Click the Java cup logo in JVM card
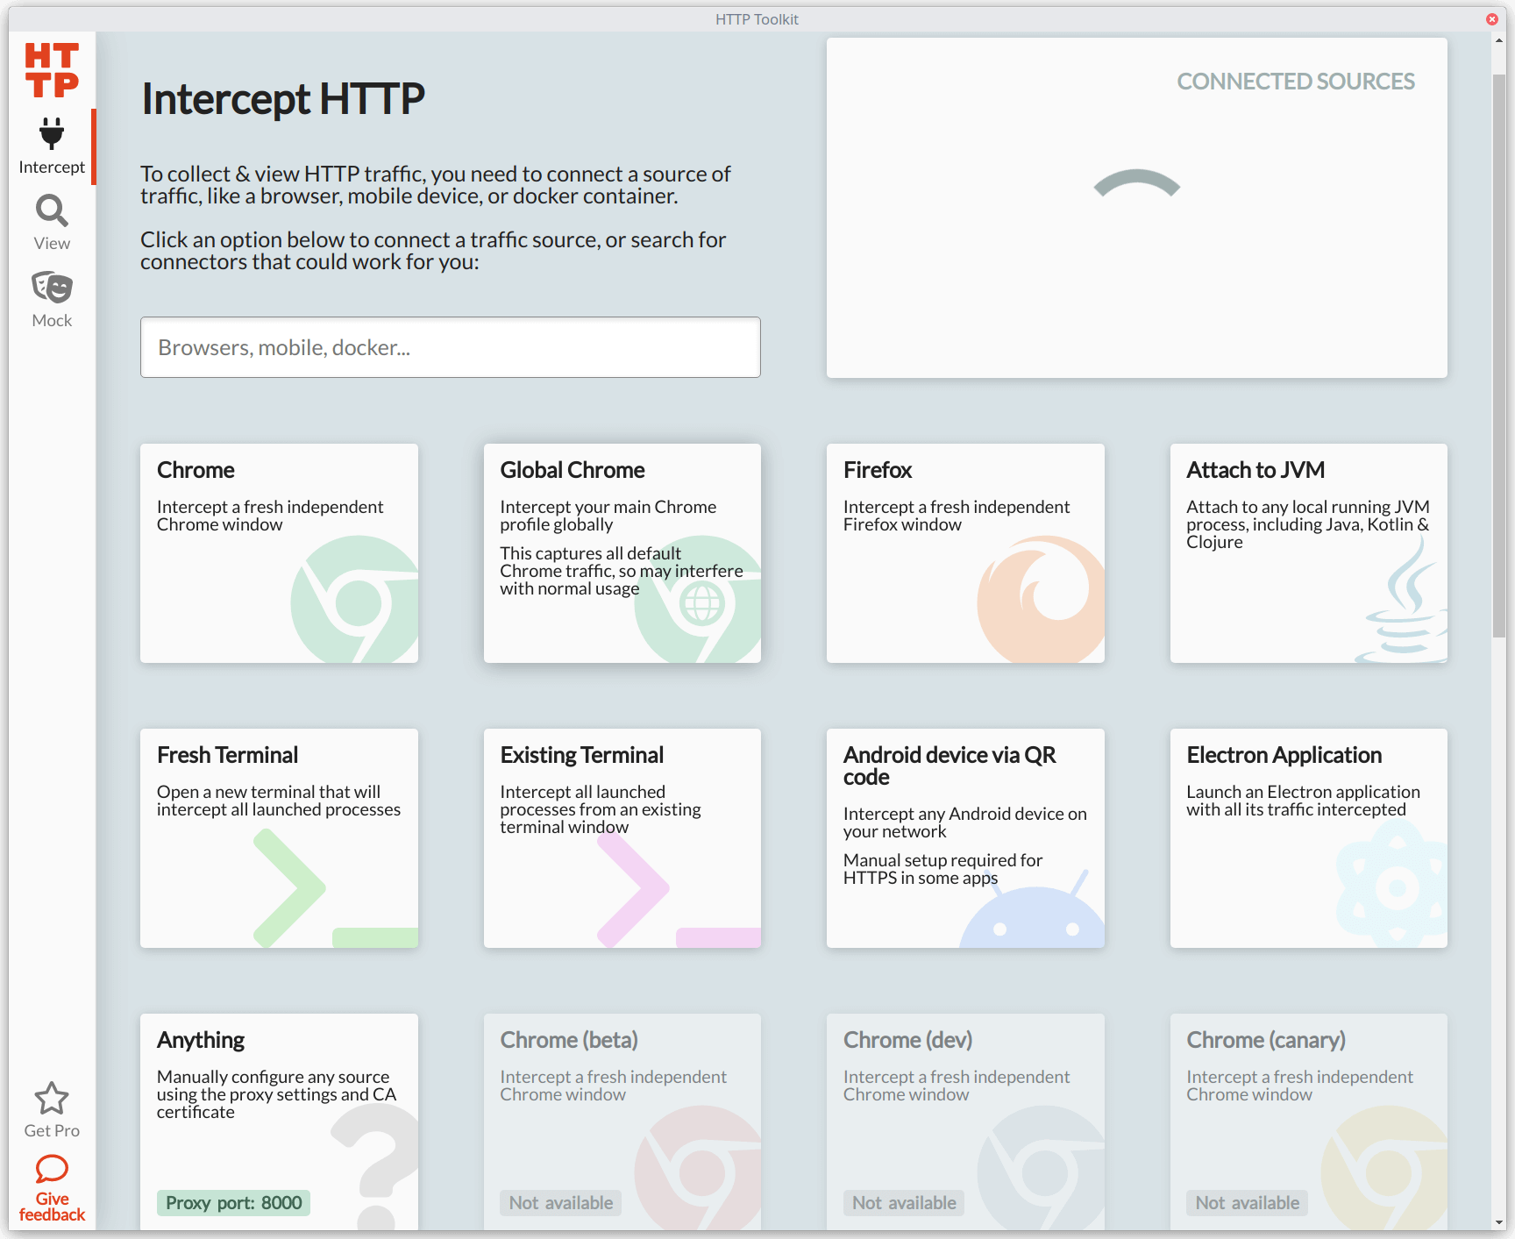The image size is (1515, 1239). (x=1403, y=600)
